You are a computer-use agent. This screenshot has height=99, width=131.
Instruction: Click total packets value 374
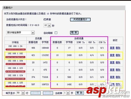(x=33, y=77)
